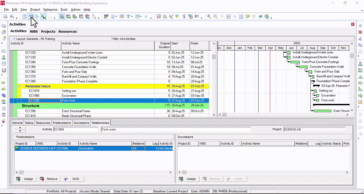Image resolution: width=364 pixels, height=194 pixels.
Task: Open the Group and Sort icon
Action: (137, 16)
